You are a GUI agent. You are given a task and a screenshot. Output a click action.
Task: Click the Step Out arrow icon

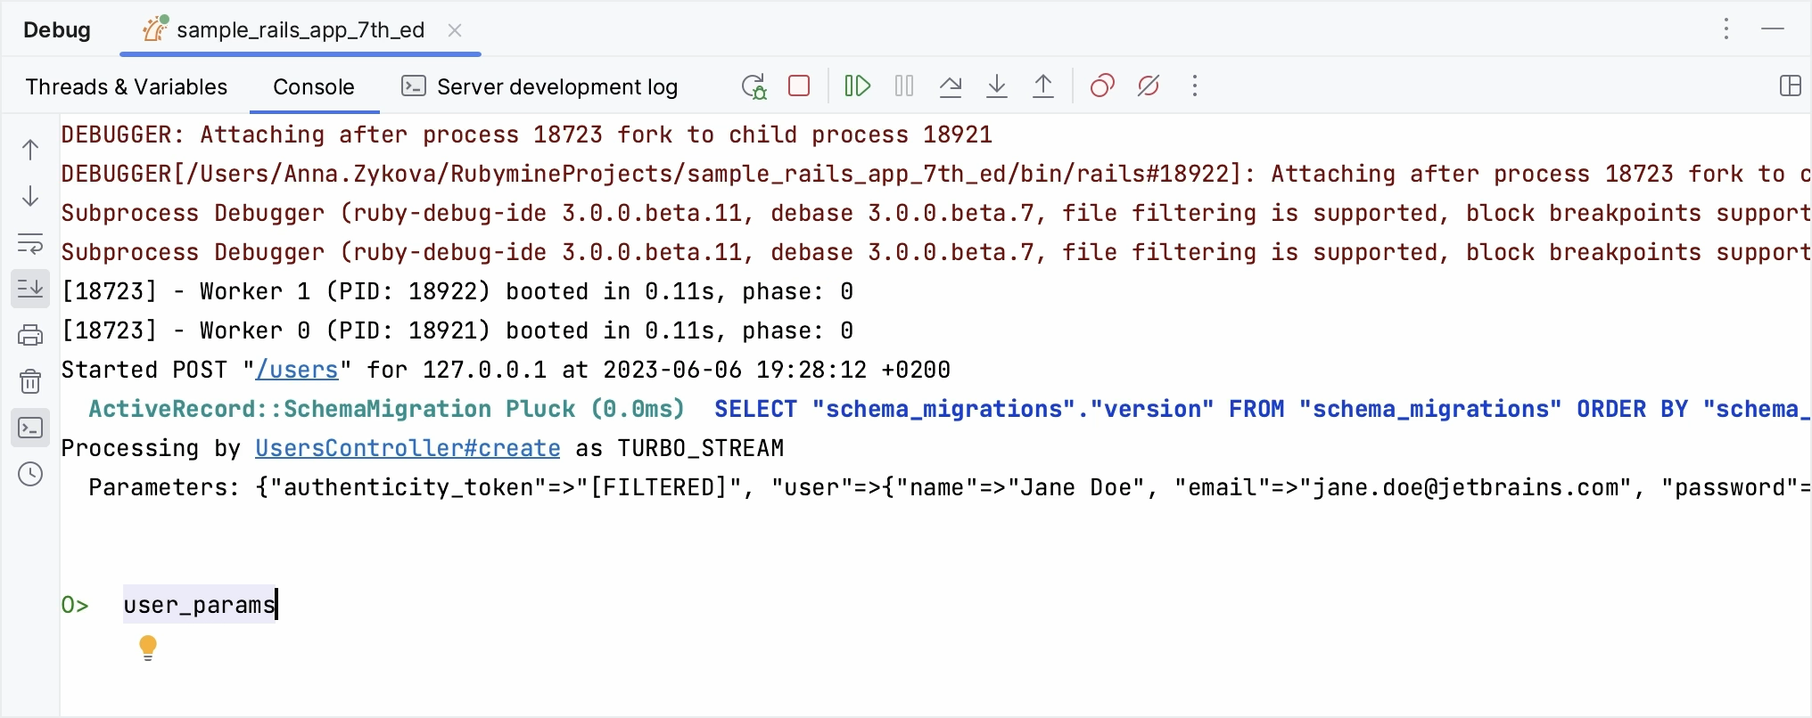pyautogui.click(x=1043, y=86)
